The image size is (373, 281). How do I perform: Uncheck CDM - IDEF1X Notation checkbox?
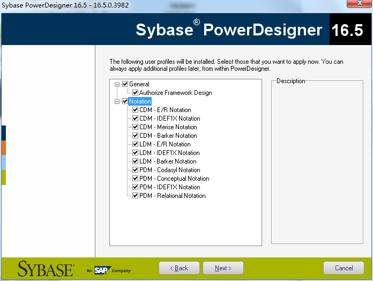point(136,119)
